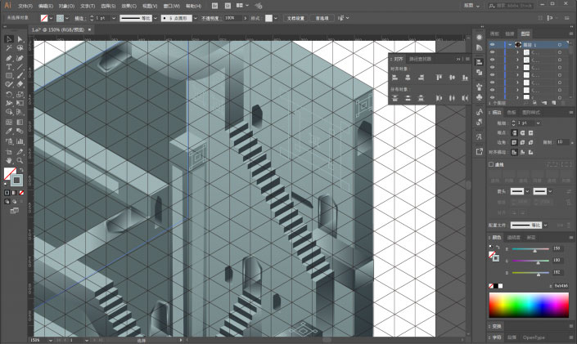Click the color spectrum ramp
The width and height of the screenshot is (577, 344).
point(529,305)
